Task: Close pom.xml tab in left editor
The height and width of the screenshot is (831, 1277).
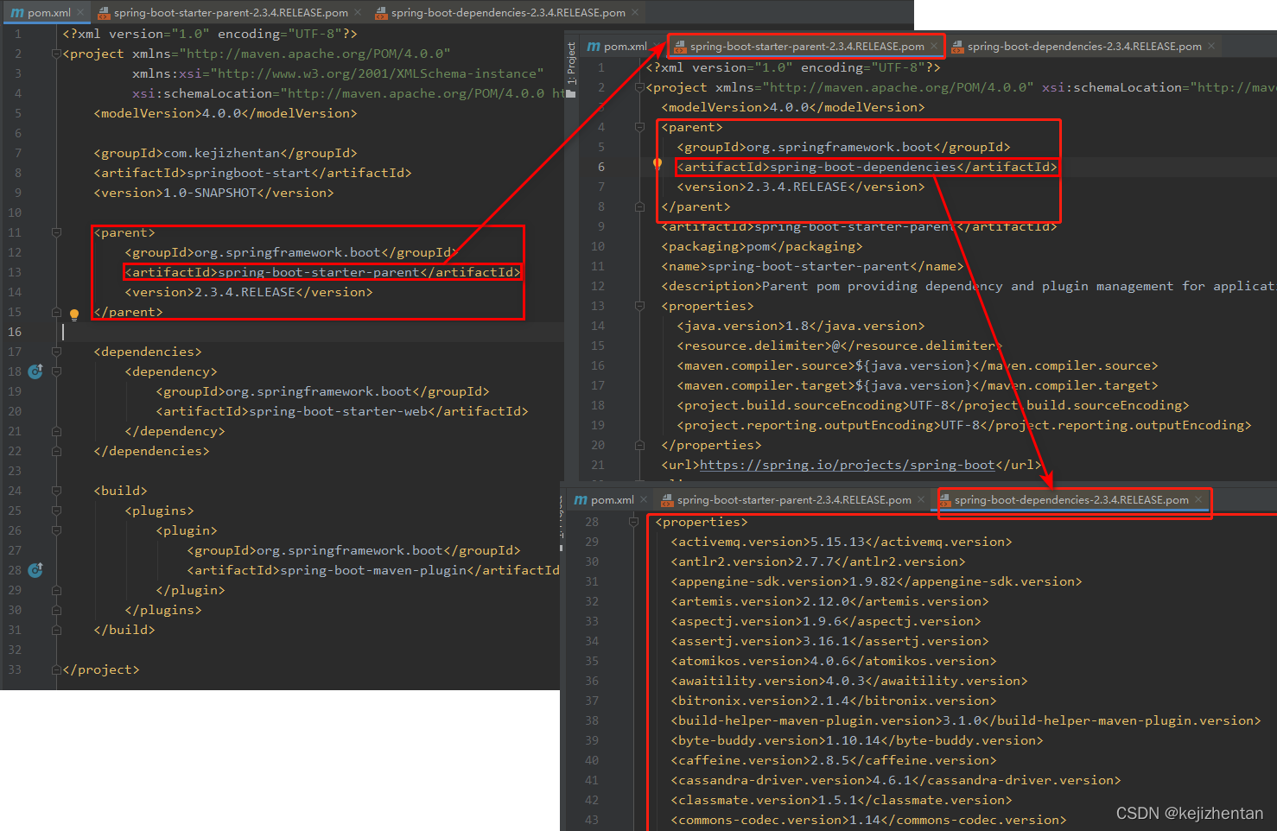Action: click(79, 13)
